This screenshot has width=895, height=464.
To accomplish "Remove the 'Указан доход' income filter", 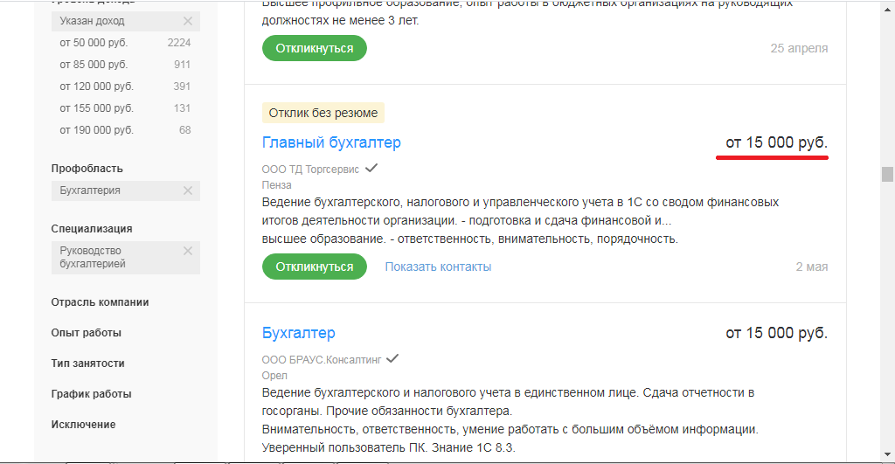I will click(x=188, y=21).
